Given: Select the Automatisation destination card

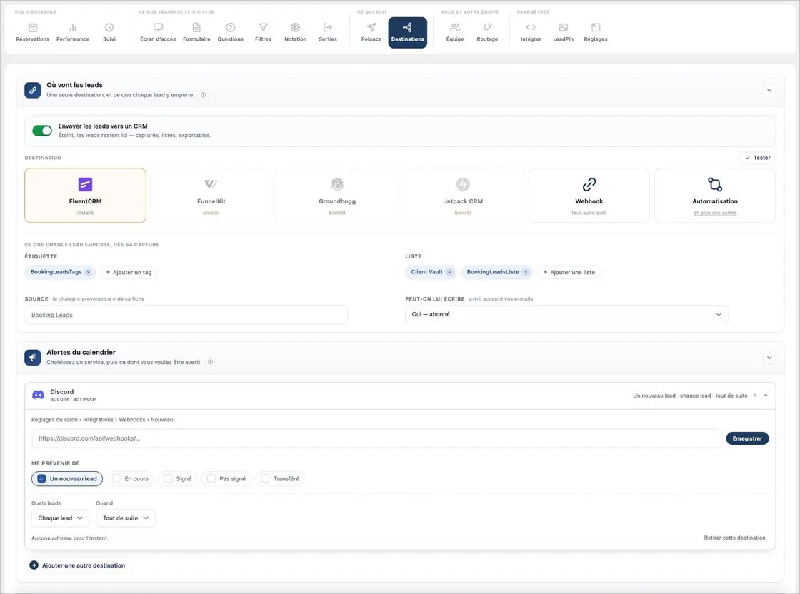Looking at the screenshot, I should [715, 196].
